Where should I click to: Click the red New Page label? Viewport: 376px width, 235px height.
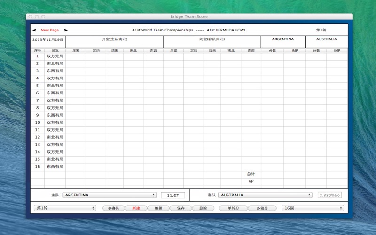point(50,30)
